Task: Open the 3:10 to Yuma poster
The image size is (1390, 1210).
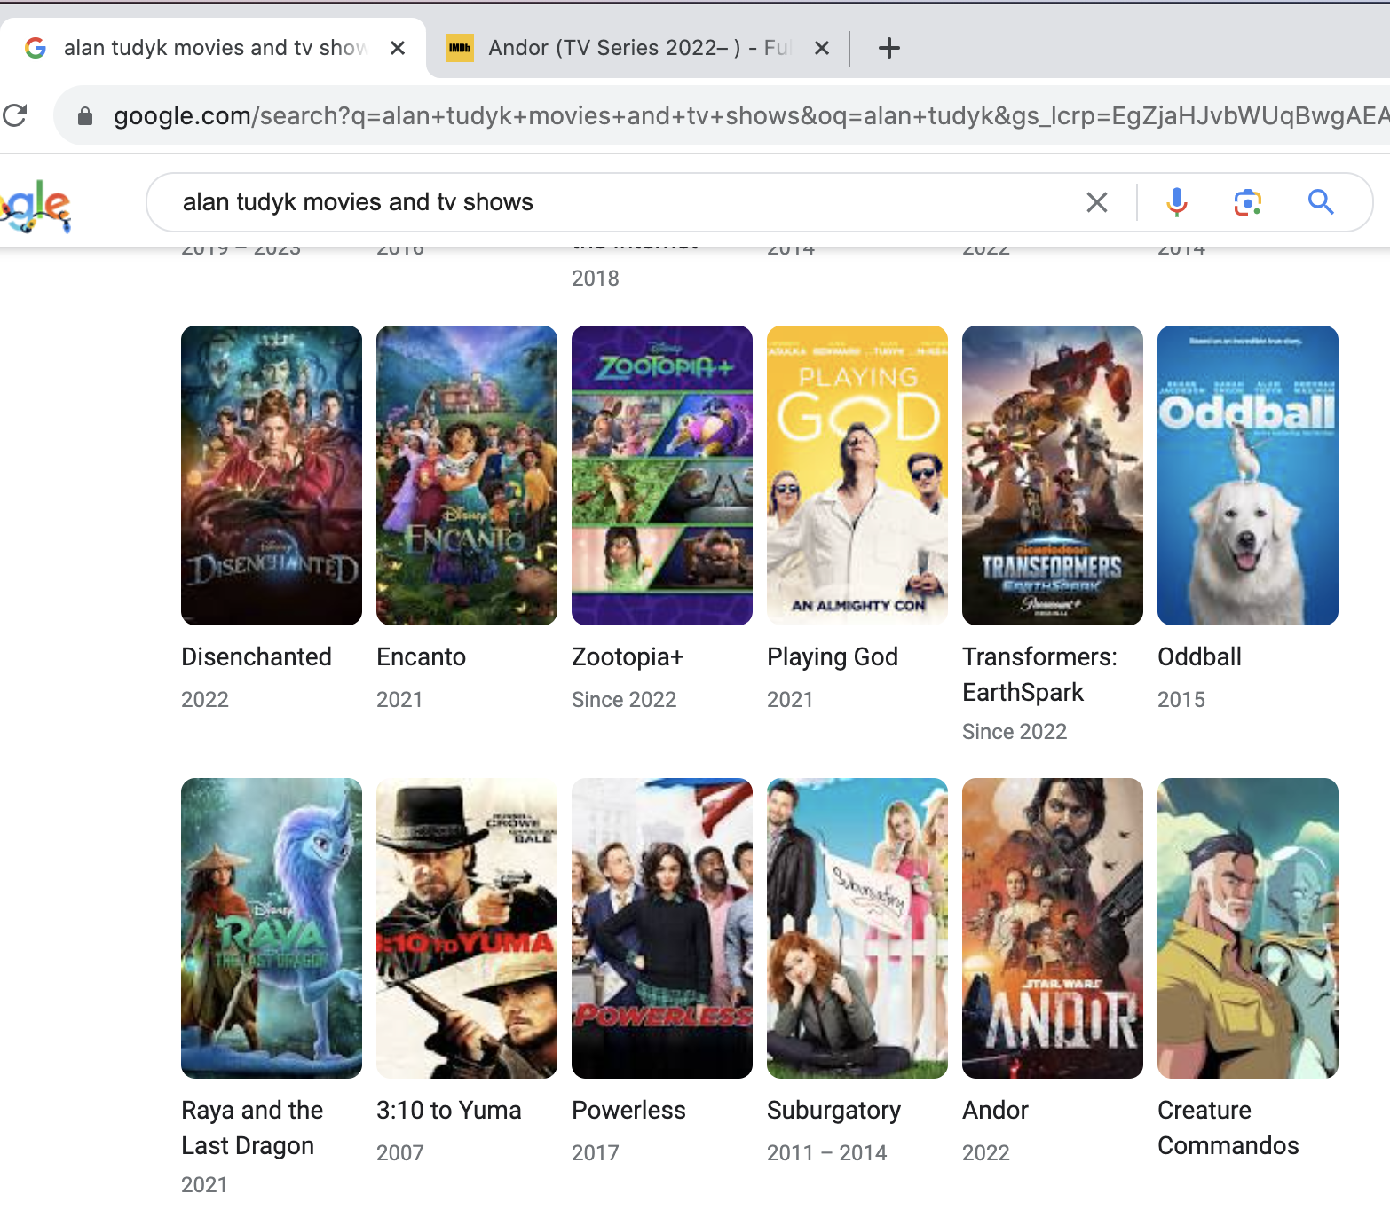Action: click(x=467, y=928)
